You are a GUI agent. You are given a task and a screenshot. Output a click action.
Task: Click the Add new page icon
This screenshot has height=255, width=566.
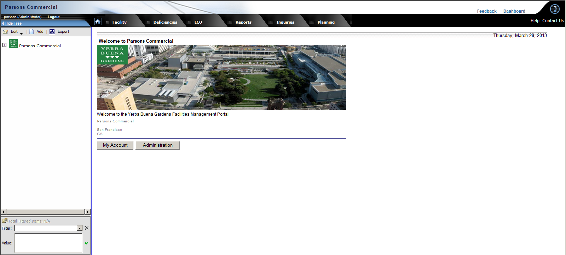pos(31,31)
